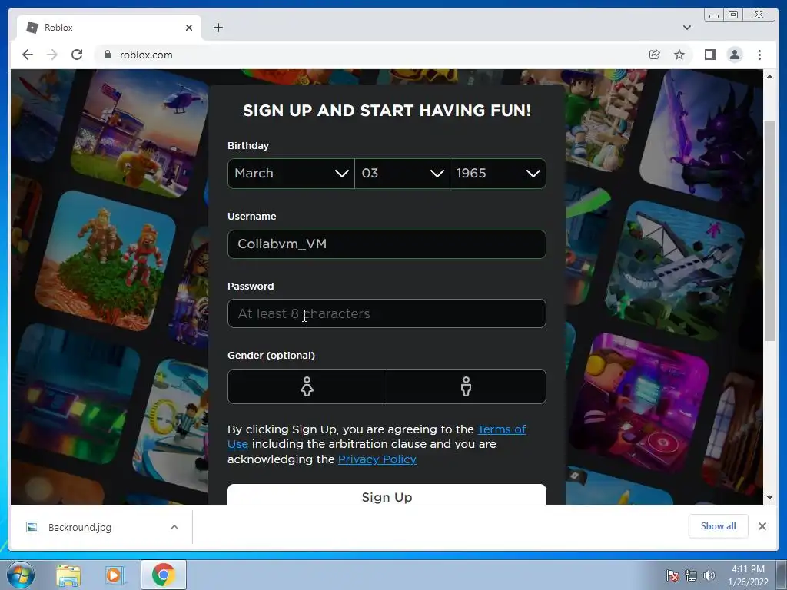Open the Terms of Use link

coord(501,429)
